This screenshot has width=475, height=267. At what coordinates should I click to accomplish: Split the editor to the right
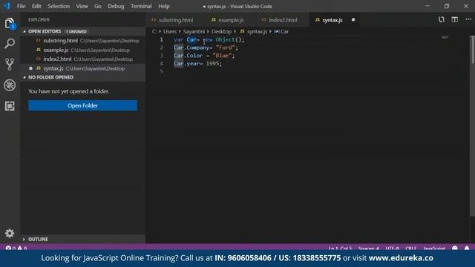click(455, 20)
